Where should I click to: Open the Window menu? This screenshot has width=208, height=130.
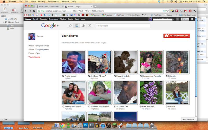tap(65, 2)
